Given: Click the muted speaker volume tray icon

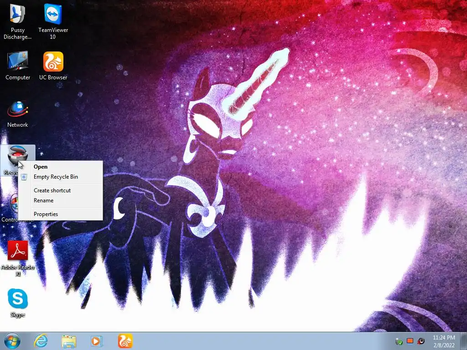Looking at the screenshot, I should pyautogui.click(x=421, y=341).
